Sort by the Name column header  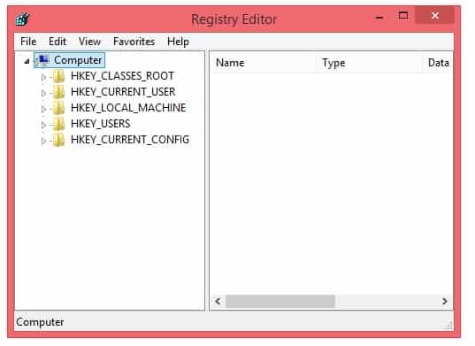[264, 63]
